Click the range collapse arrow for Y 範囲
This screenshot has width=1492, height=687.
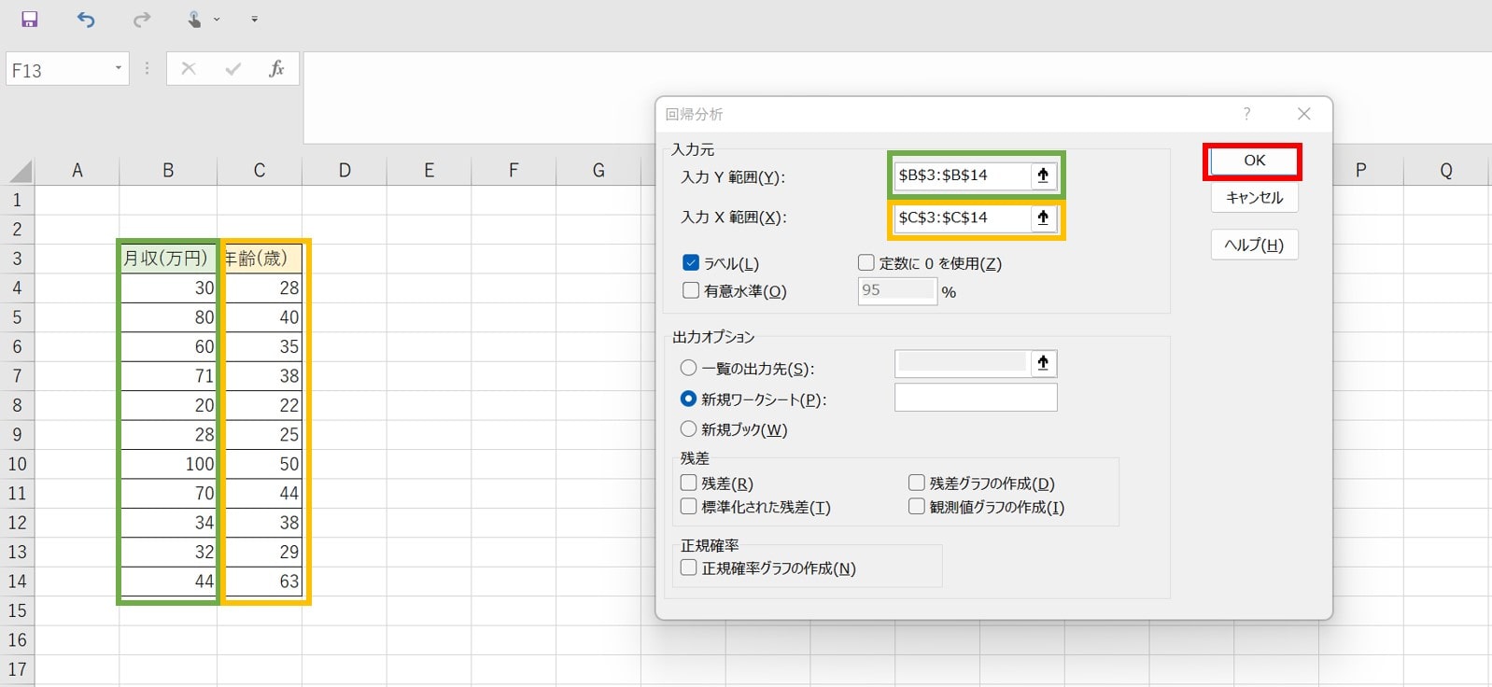pos(1043,175)
